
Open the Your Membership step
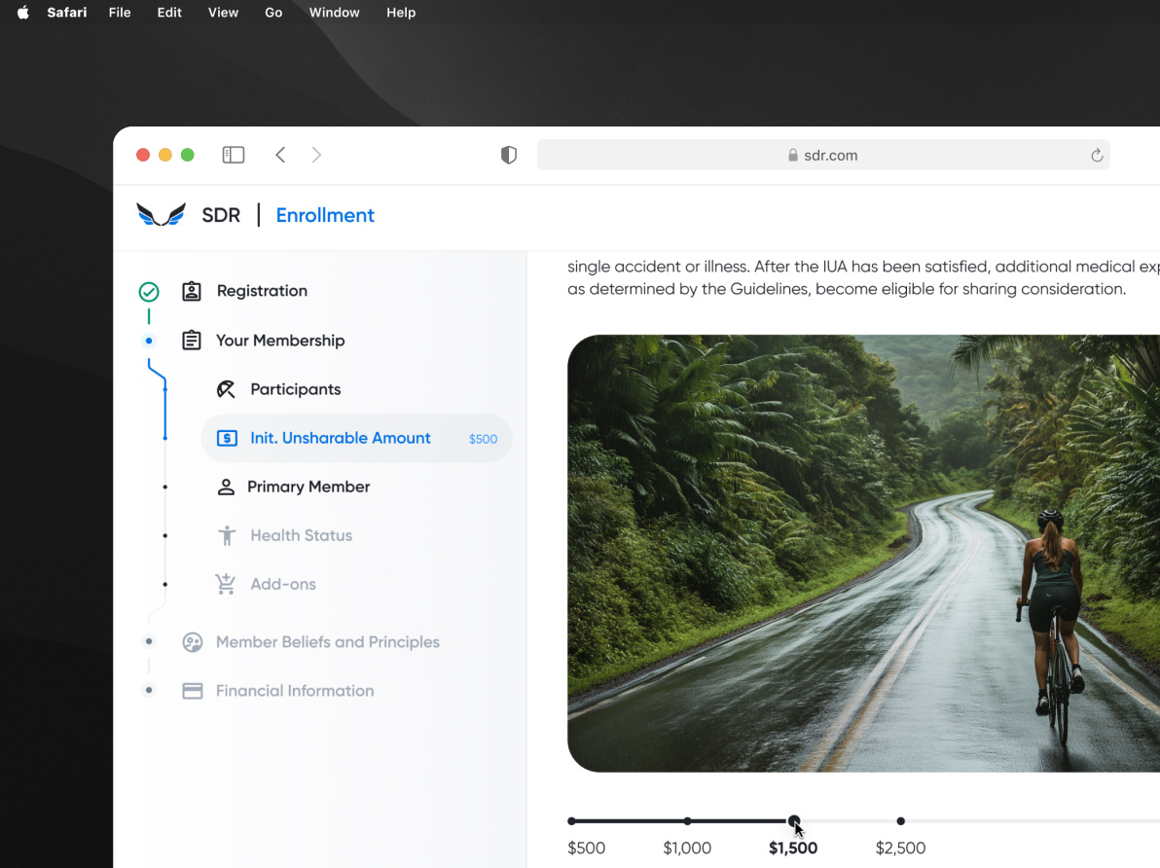click(x=280, y=341)
